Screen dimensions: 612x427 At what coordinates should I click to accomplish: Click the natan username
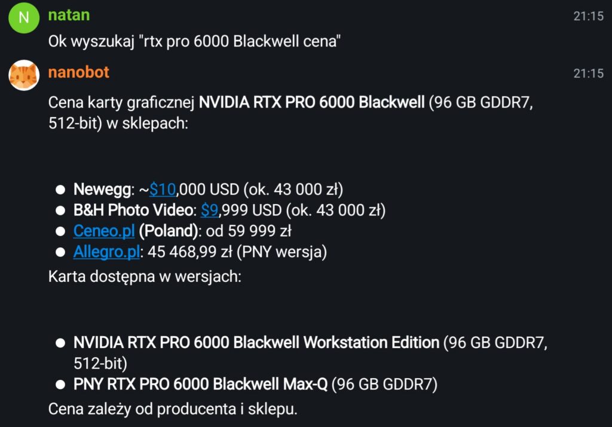point(69,15)
